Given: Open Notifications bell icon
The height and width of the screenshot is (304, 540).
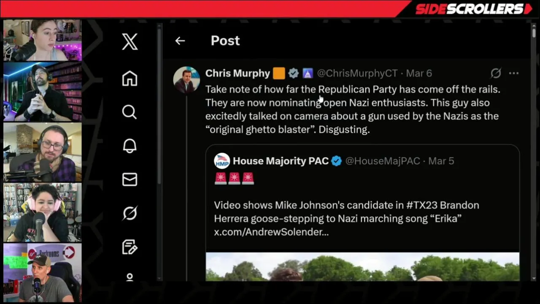Looking at the screenshot, I should coord(130,146).
